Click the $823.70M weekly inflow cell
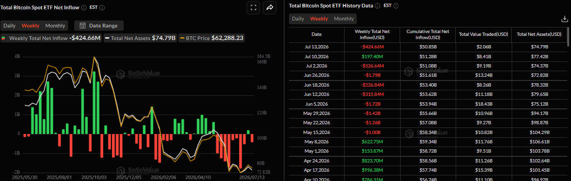Image resolution: width=571 pixels, height=181 pixels. click(372, 161)
